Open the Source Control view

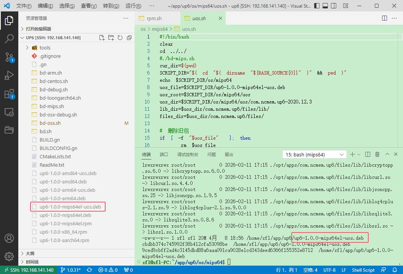pyautogui.click(x=9, y=57)
